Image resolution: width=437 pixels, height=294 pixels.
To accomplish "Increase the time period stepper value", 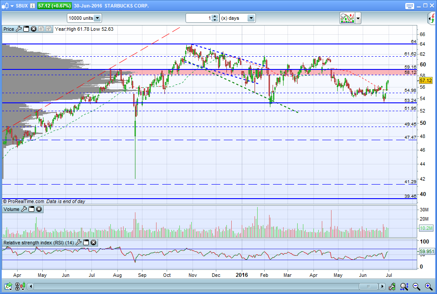I will click(x=215, y=16).
